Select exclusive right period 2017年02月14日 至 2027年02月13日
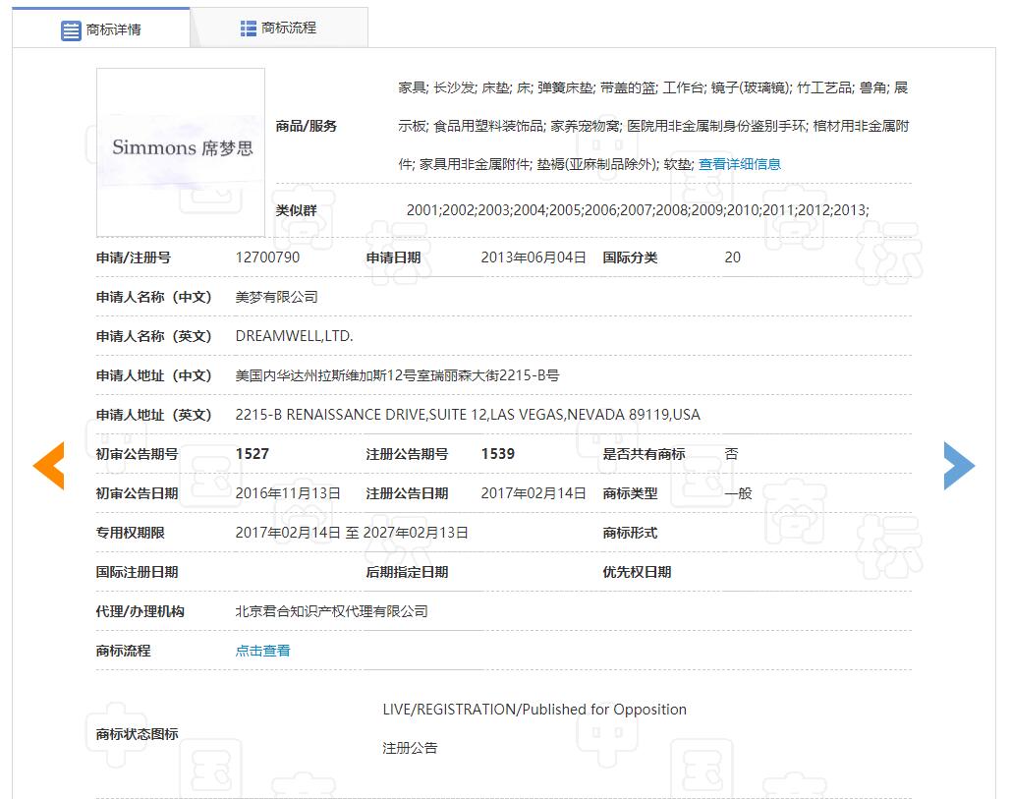 [352, 533]
